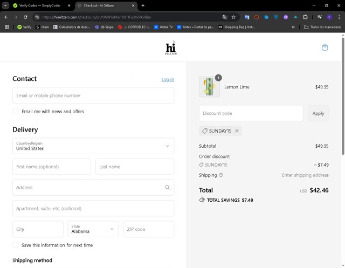View site information icon in address bar

[x=37, y=17]
